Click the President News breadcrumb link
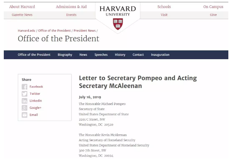 [x=85, y=30]
